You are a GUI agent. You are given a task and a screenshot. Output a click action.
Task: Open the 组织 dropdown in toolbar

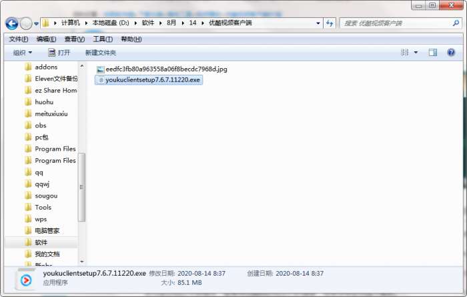point(22,53)
